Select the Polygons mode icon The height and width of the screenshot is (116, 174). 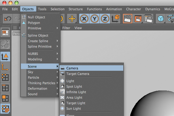pos(5,98)
